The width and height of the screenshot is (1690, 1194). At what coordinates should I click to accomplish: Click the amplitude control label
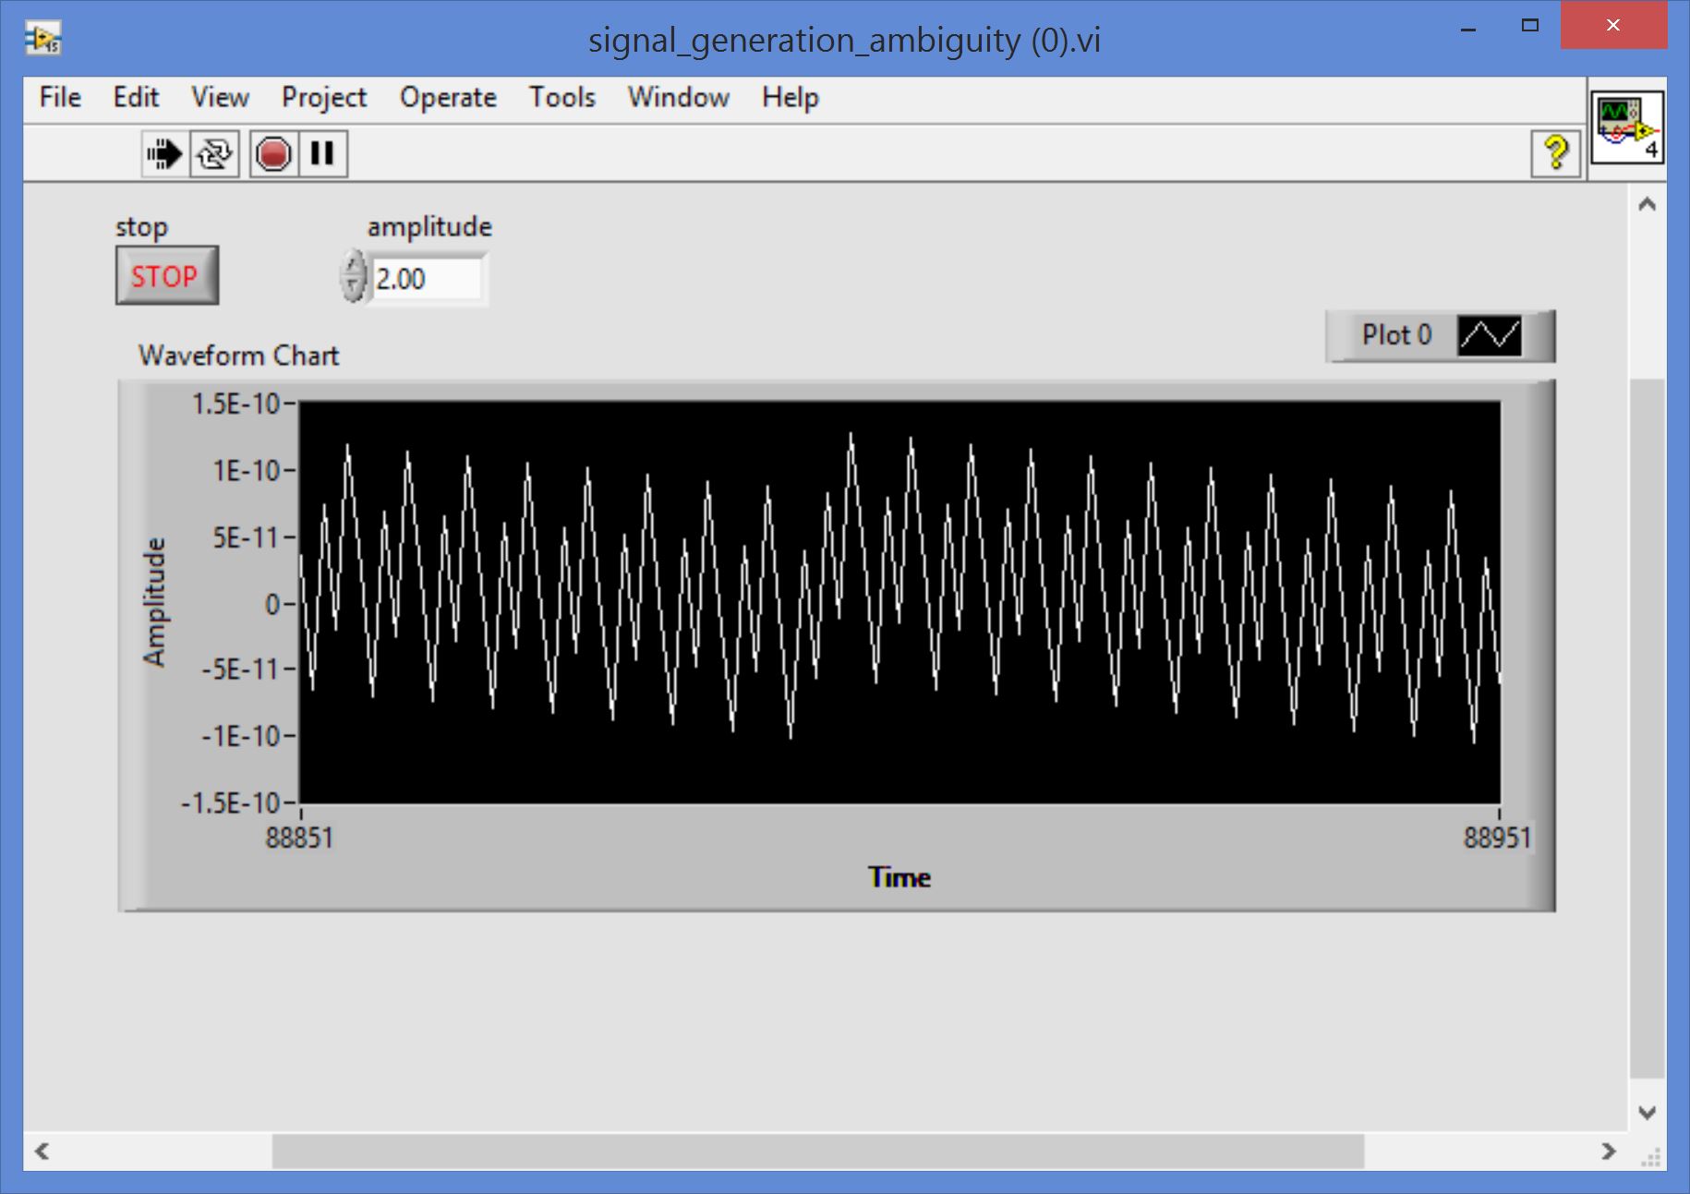(x=429, y=227)
